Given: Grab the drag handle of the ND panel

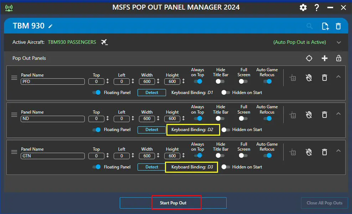Looking at the screenshot, I should click(14, 115).
